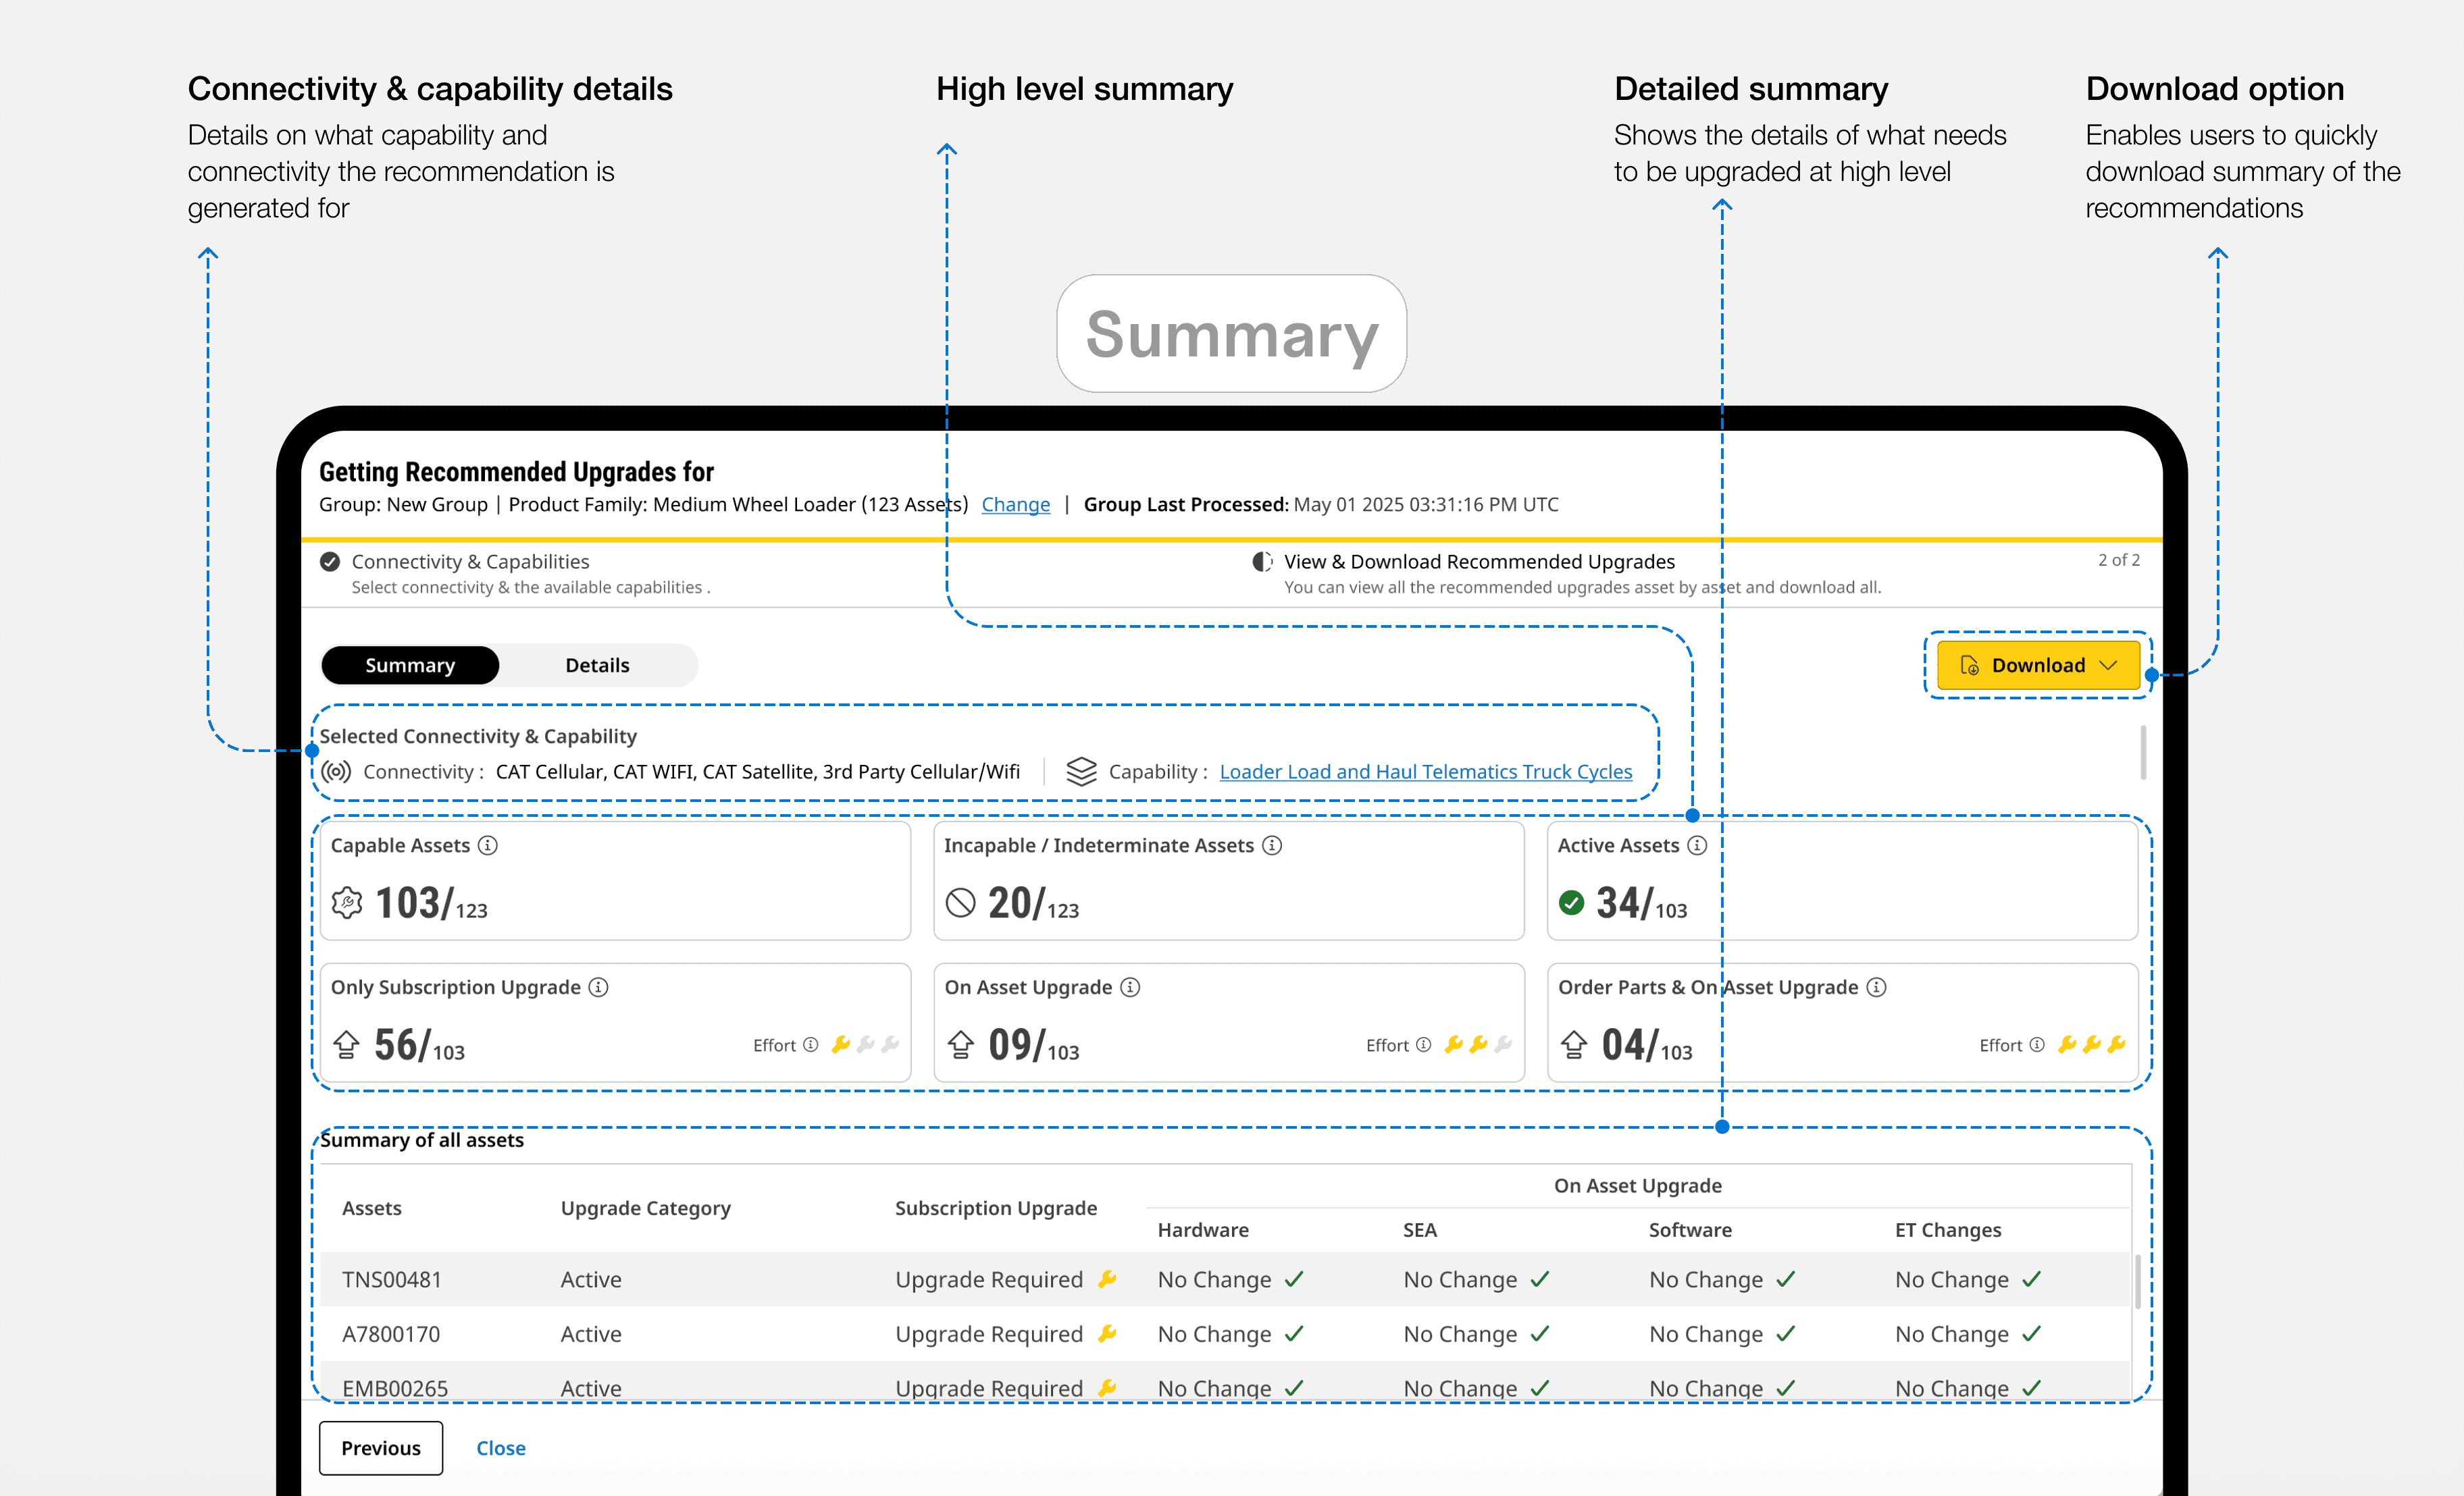Click the Previous button
This screenshot has width=2464, height=1496.
(381, 1448)
